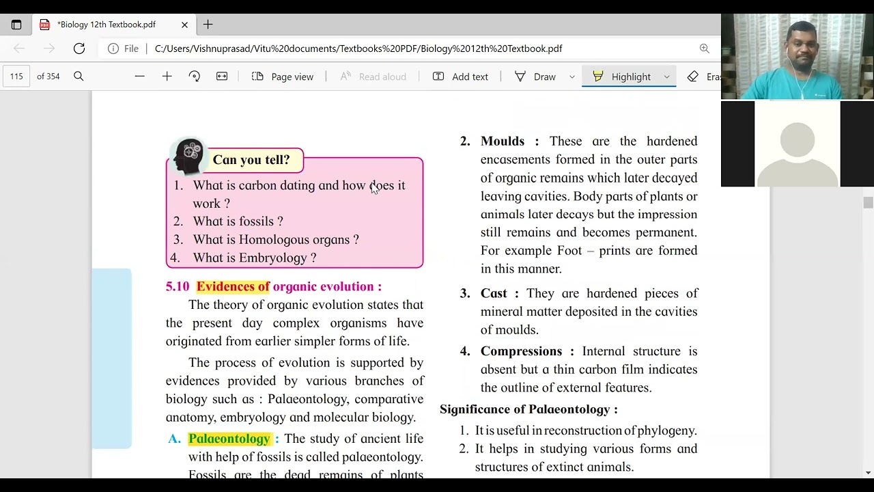The image size is (874, 492).
Task: Click the 'Moulds :' heading
Action: click(x=509, y=141)
